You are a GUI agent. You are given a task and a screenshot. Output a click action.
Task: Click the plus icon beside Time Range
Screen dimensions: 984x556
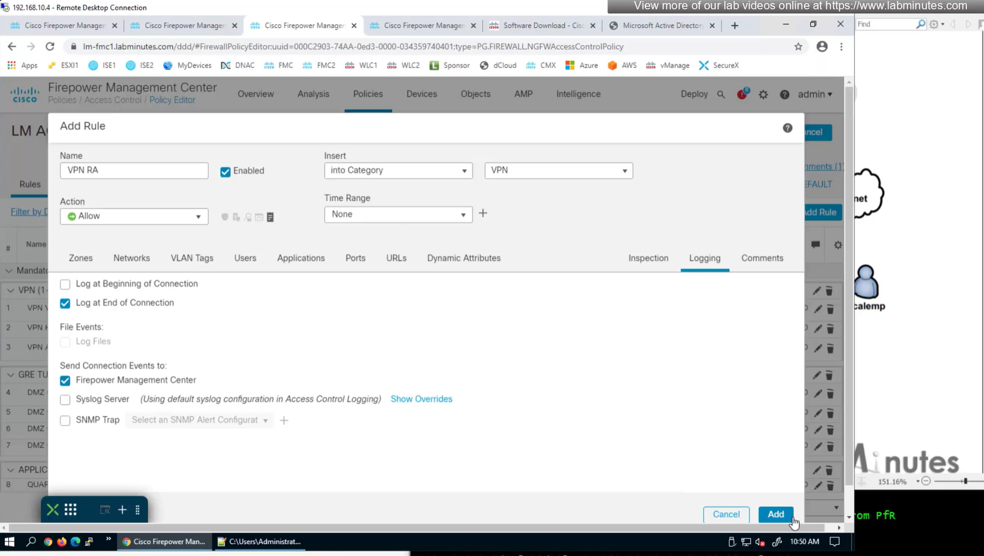tap(483, 214)
